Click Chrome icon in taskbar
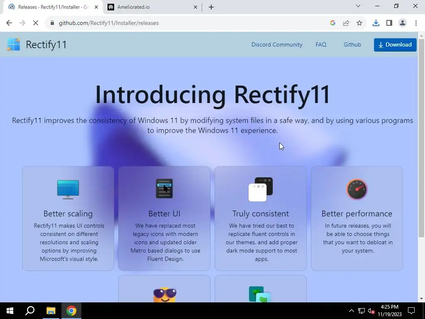The width and height of the screenshot is (425, 319). (x=71, y=311)
